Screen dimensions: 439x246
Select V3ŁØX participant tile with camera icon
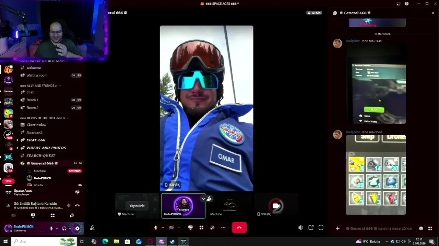point(276,206)
